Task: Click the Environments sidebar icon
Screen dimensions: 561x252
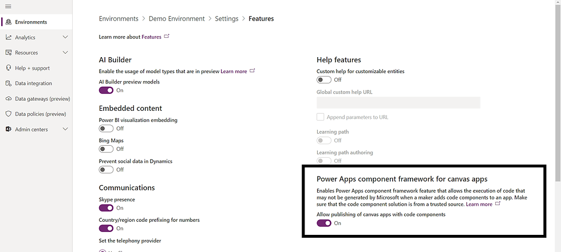Action: tap(9, 22)
